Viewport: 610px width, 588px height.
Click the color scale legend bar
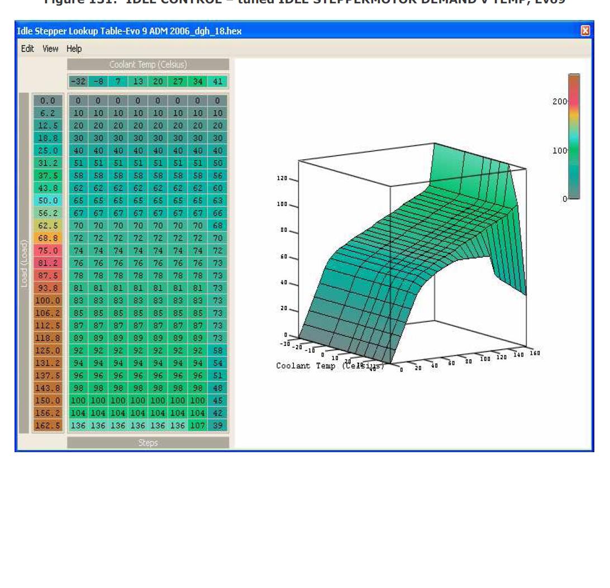click(x=573, y=136)
